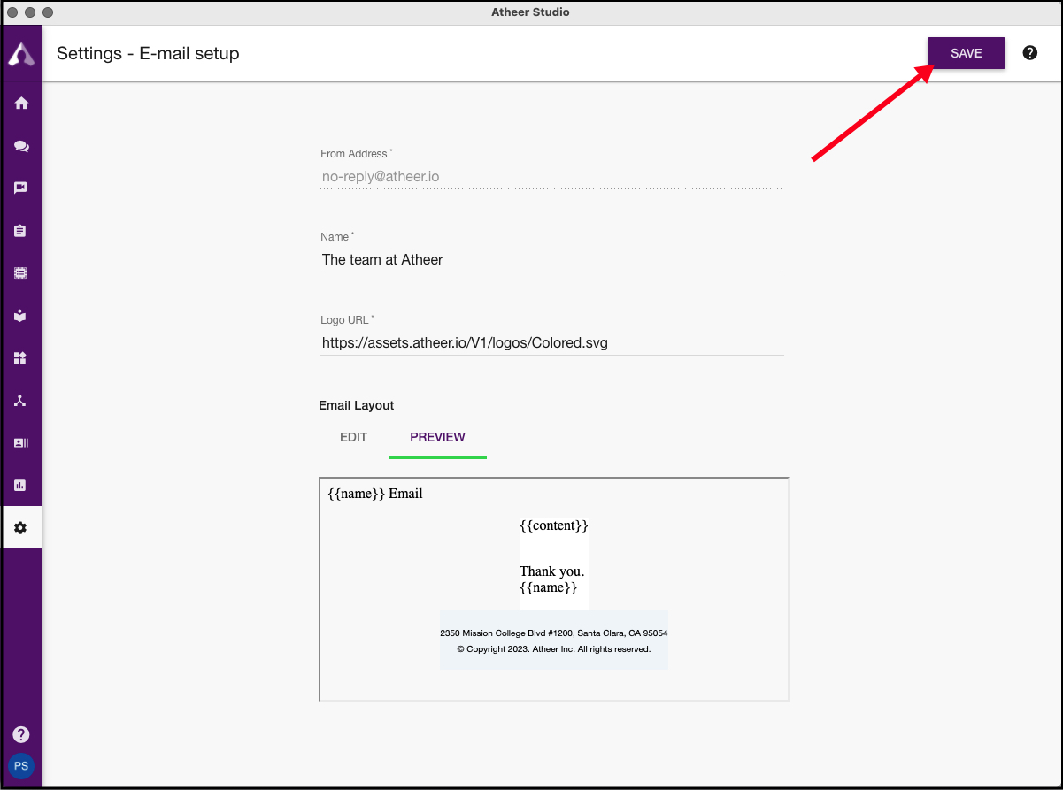Open the dotted list frame sidebar icon
This screenshot has width=1063, height=790.
coord(21,273)
